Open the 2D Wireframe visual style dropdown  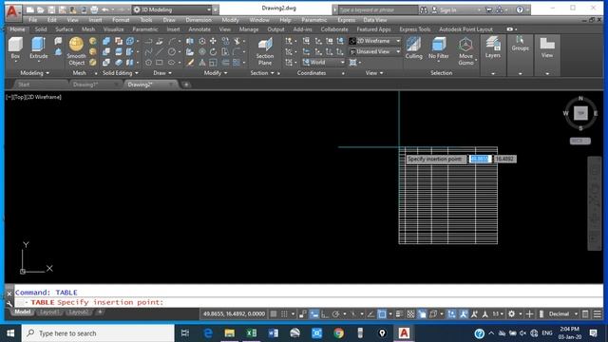tap(375, 41)
